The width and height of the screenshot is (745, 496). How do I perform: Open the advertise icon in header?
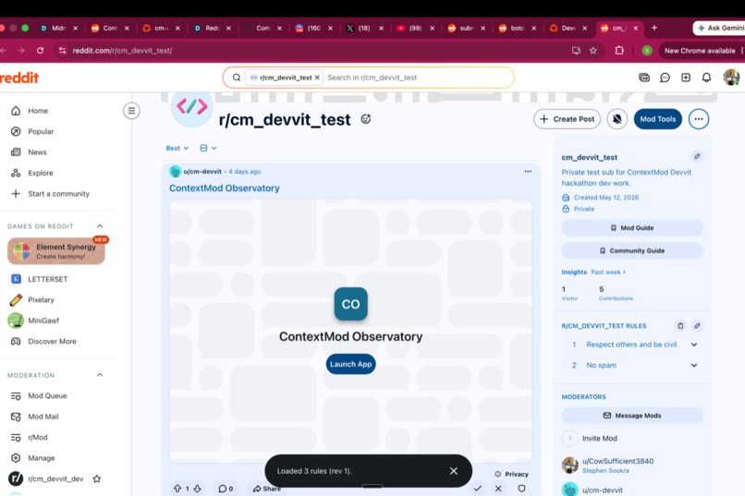(x=644, y=78)
